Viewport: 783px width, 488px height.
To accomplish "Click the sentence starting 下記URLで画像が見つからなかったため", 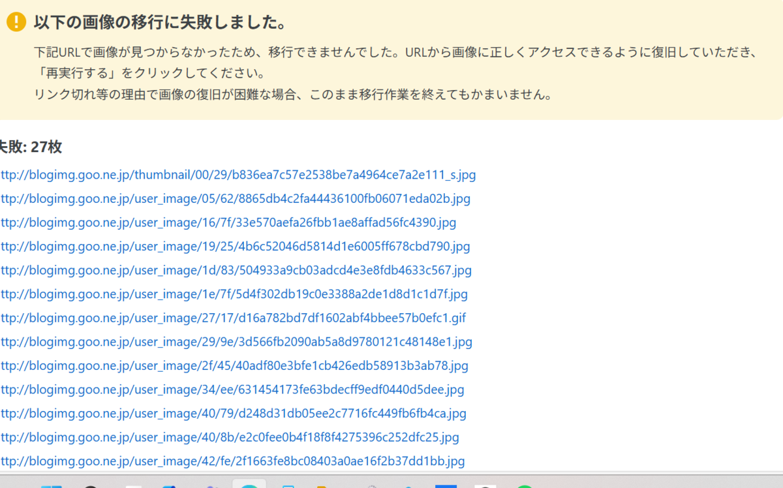I will (x=395, y=52).
